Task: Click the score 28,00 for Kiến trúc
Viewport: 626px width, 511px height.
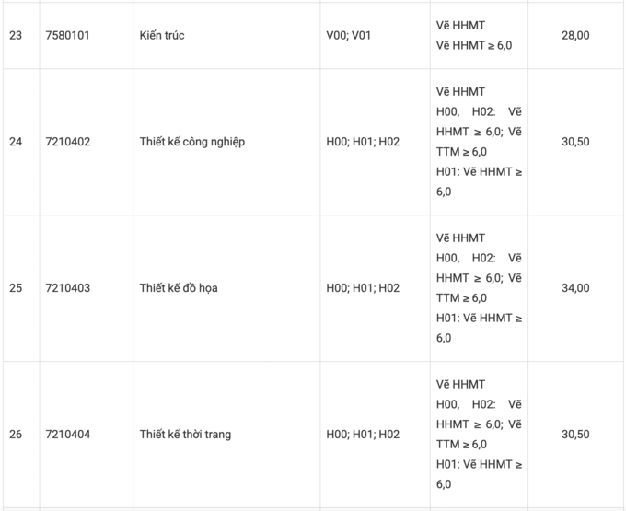Action: (575, 35)
